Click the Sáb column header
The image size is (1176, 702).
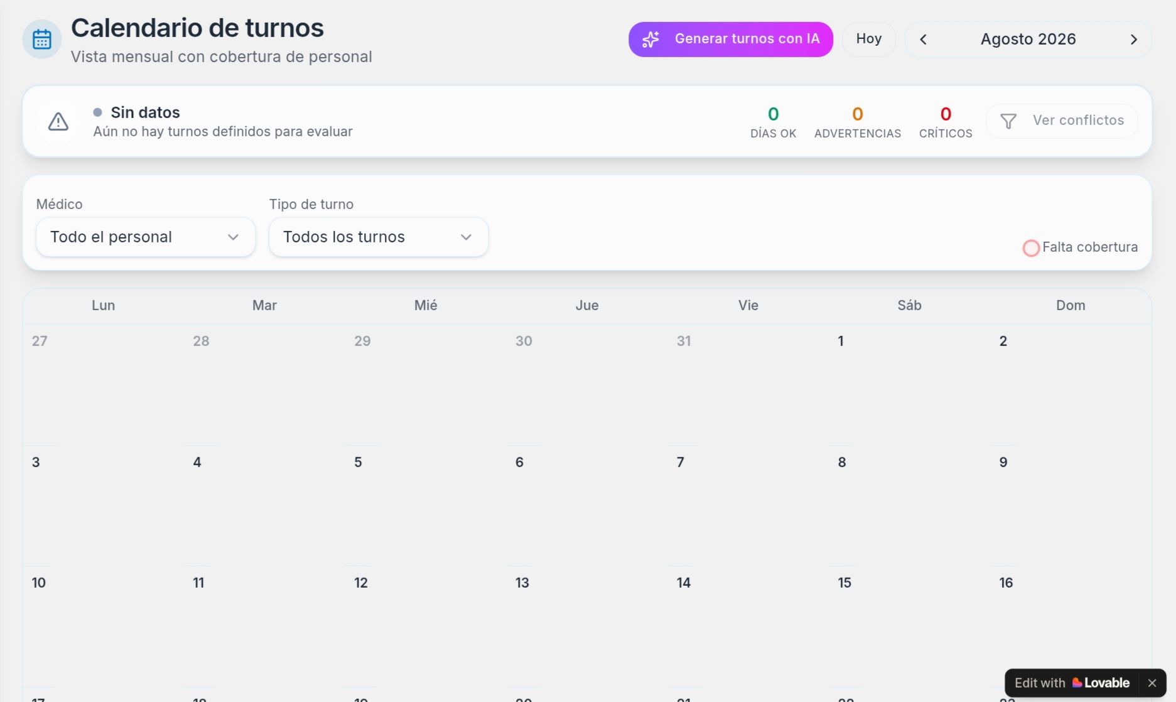[x=909, y=306]
